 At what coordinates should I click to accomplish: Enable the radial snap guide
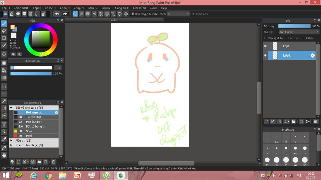tap(101, 14)
